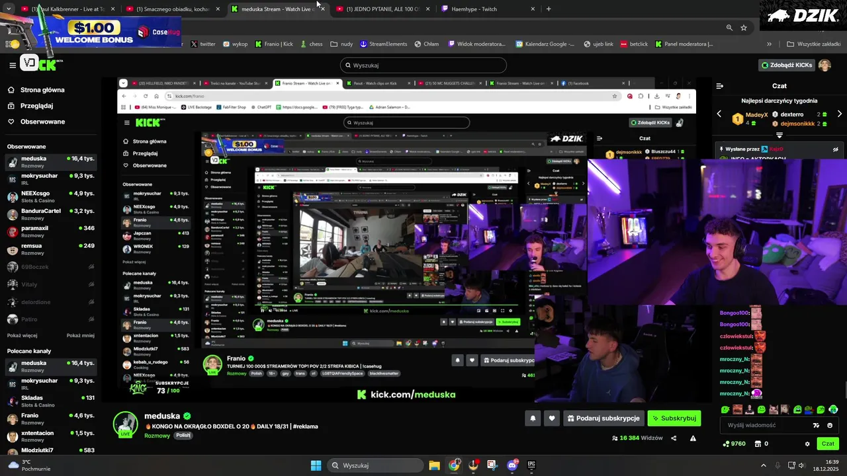Open volume control in system tray
This screenshot has width=847, height=476.
point(801,465)
